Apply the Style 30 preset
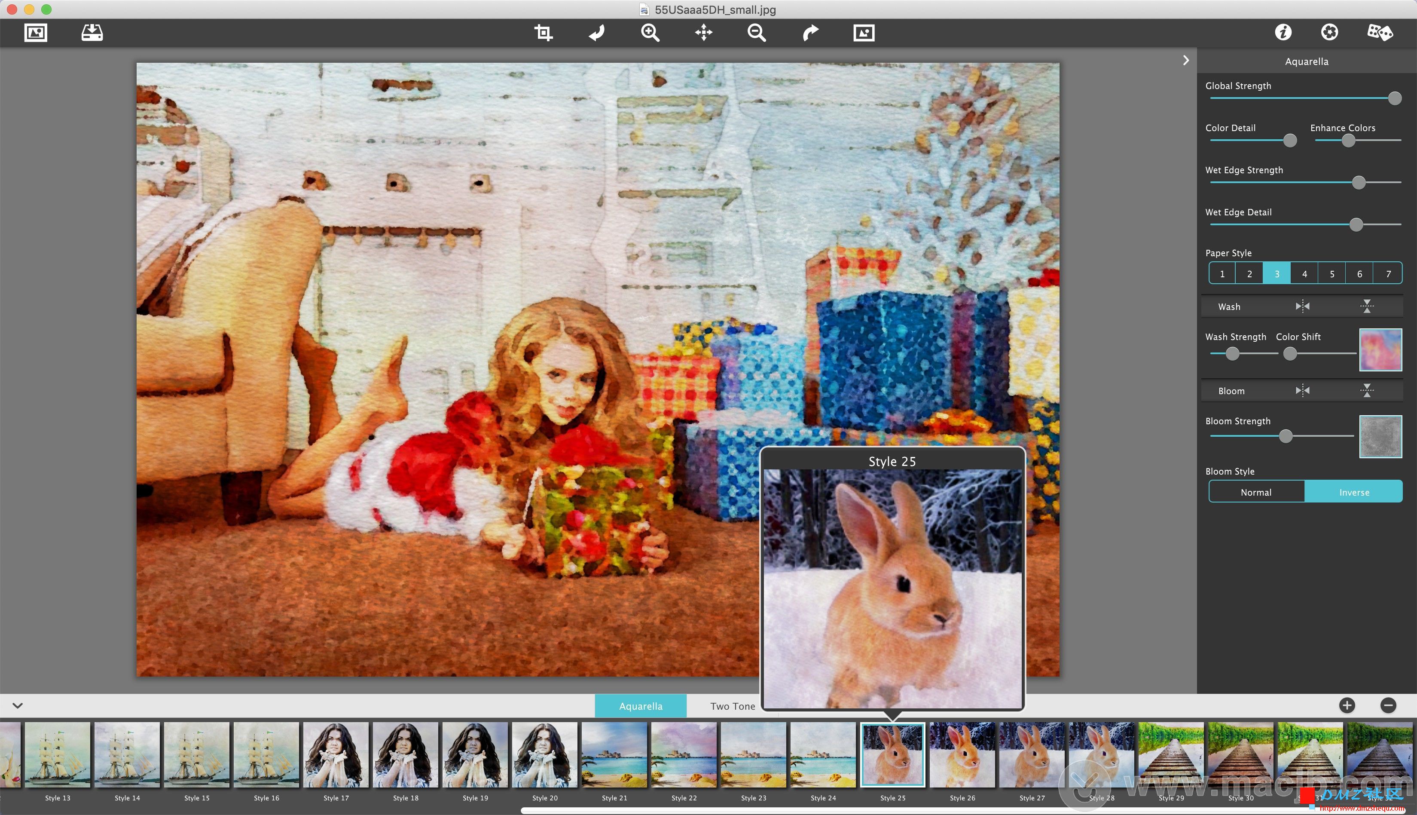Image resolution: width=1417 pixels, height=815 pixels. point(1240,754)
